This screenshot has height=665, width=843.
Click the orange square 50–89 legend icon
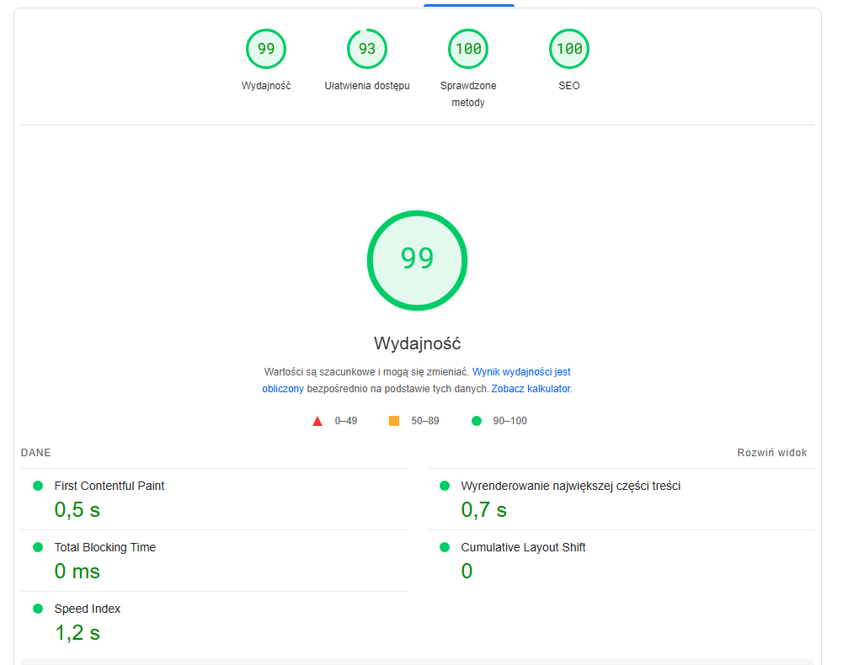[x=394, y=421]
